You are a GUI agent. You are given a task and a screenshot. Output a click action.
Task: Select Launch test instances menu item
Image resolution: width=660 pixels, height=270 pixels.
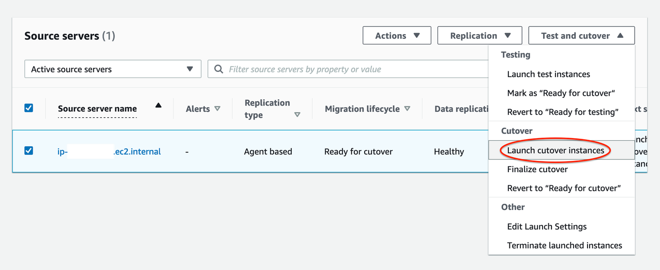548,74
